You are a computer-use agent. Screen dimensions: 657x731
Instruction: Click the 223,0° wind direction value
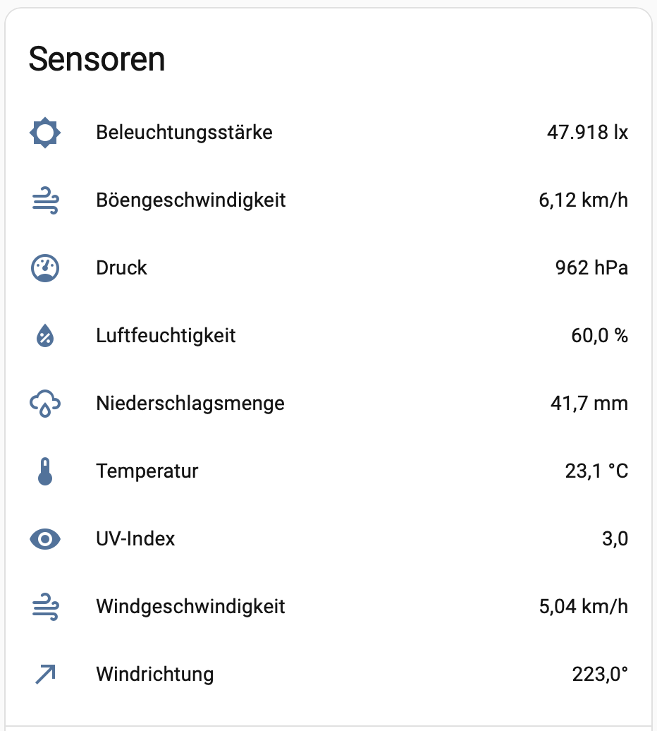600,674
